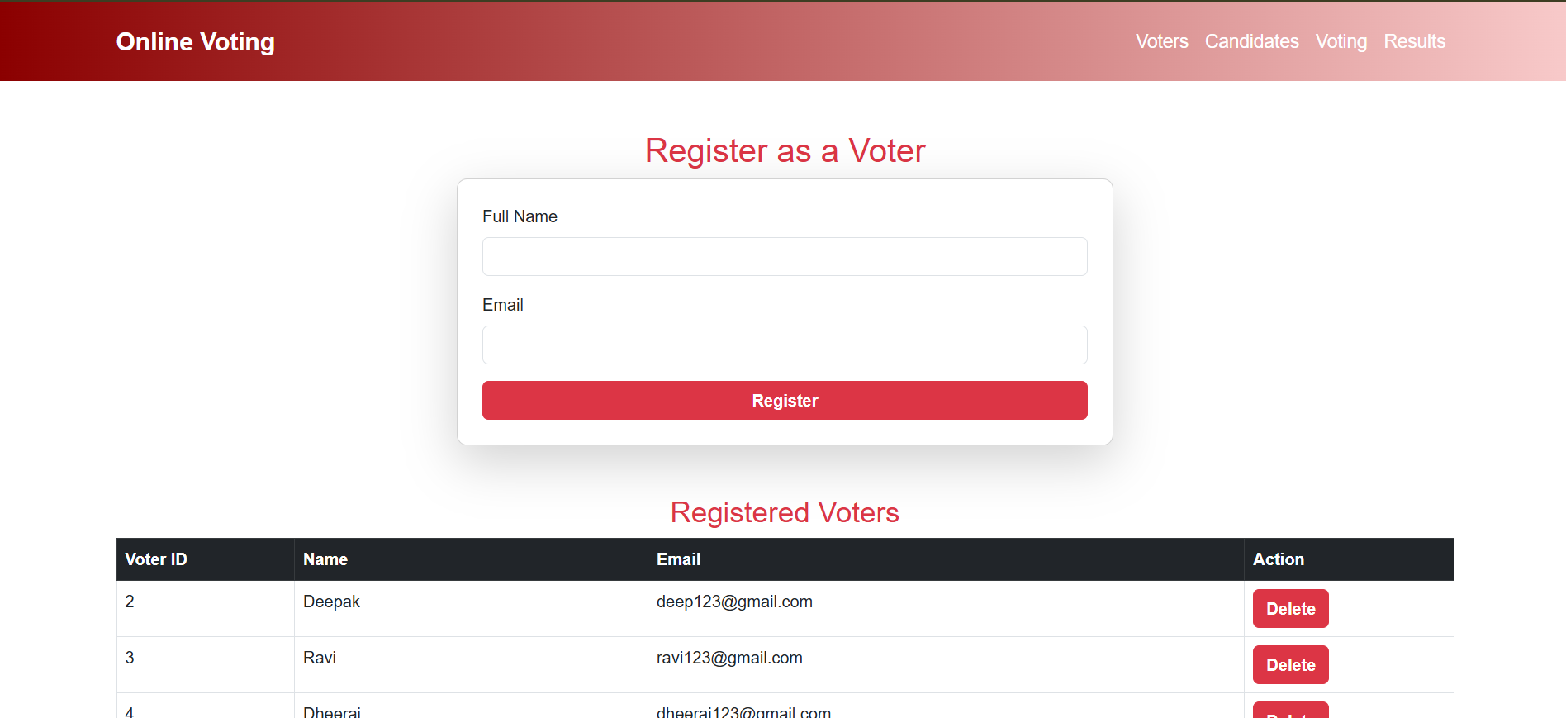Delete voter Deepak

1290,608
